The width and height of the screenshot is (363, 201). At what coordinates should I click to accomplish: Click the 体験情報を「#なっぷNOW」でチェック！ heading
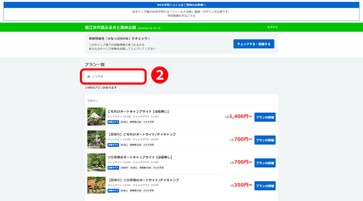tap(120, 39)
